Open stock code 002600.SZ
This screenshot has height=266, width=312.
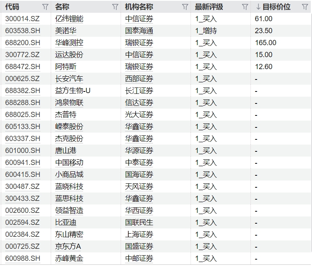coord(22,210)
